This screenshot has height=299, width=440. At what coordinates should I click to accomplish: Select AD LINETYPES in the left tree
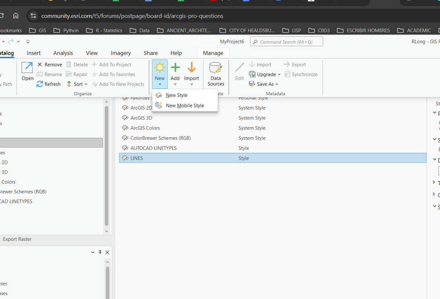(16, 201)
